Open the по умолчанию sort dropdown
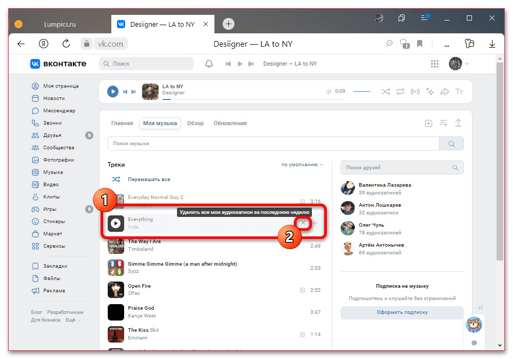513x359 pixels. [302, 165]
